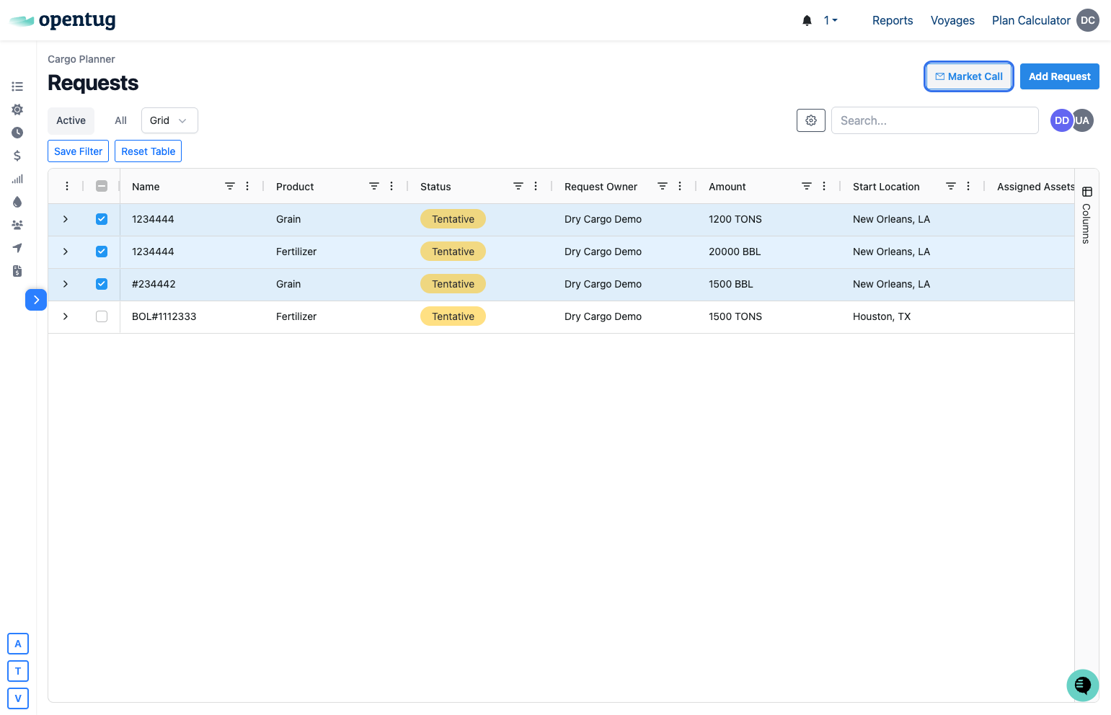Open the dollar sign sidebar icon

coord(17,156)
